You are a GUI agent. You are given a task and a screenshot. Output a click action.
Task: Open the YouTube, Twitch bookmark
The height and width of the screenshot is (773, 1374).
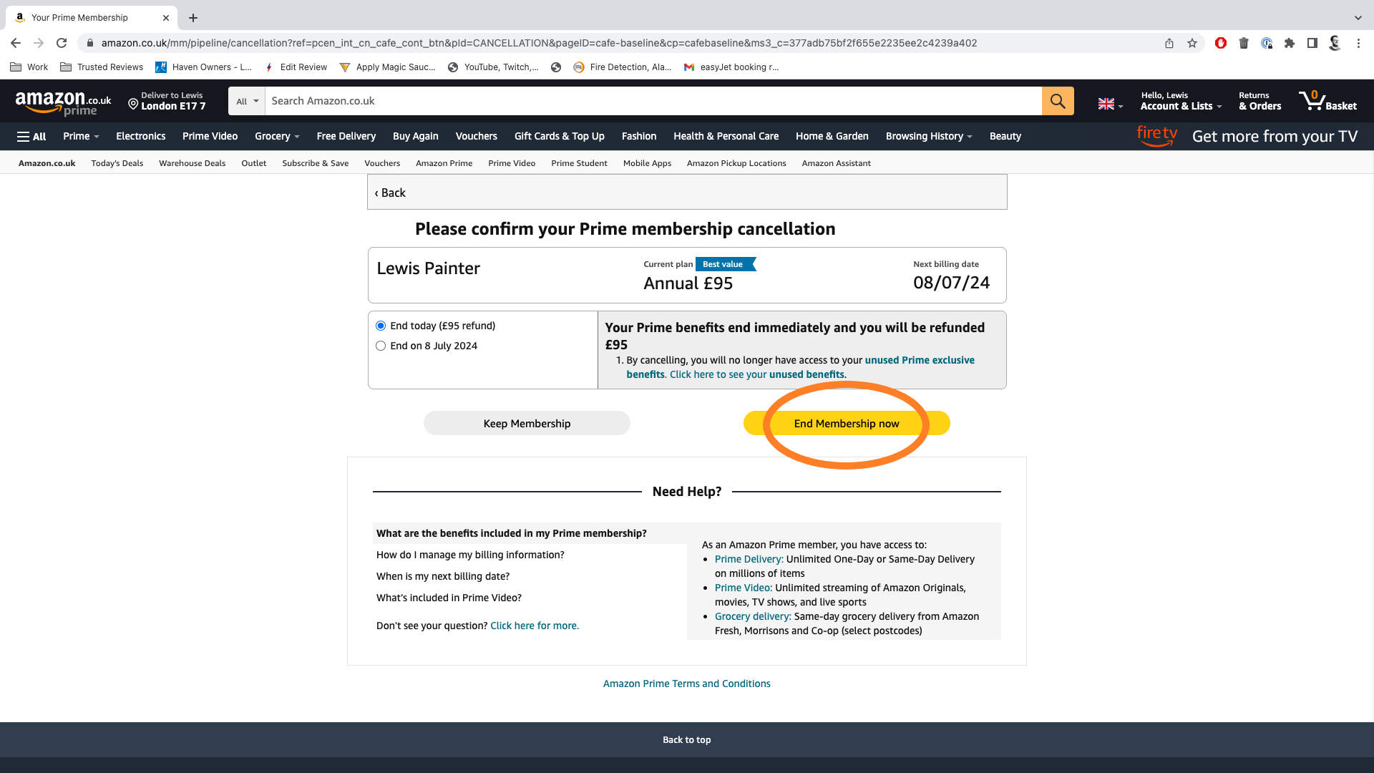pyautogui.click(x=493, y=67)
